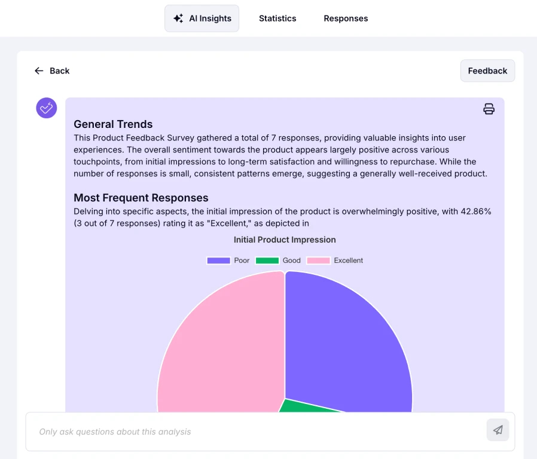The width and height of the screenshot is (537, 459).
Task: Click the purple AI assistant avatar icon
Action: coord(46,108)
